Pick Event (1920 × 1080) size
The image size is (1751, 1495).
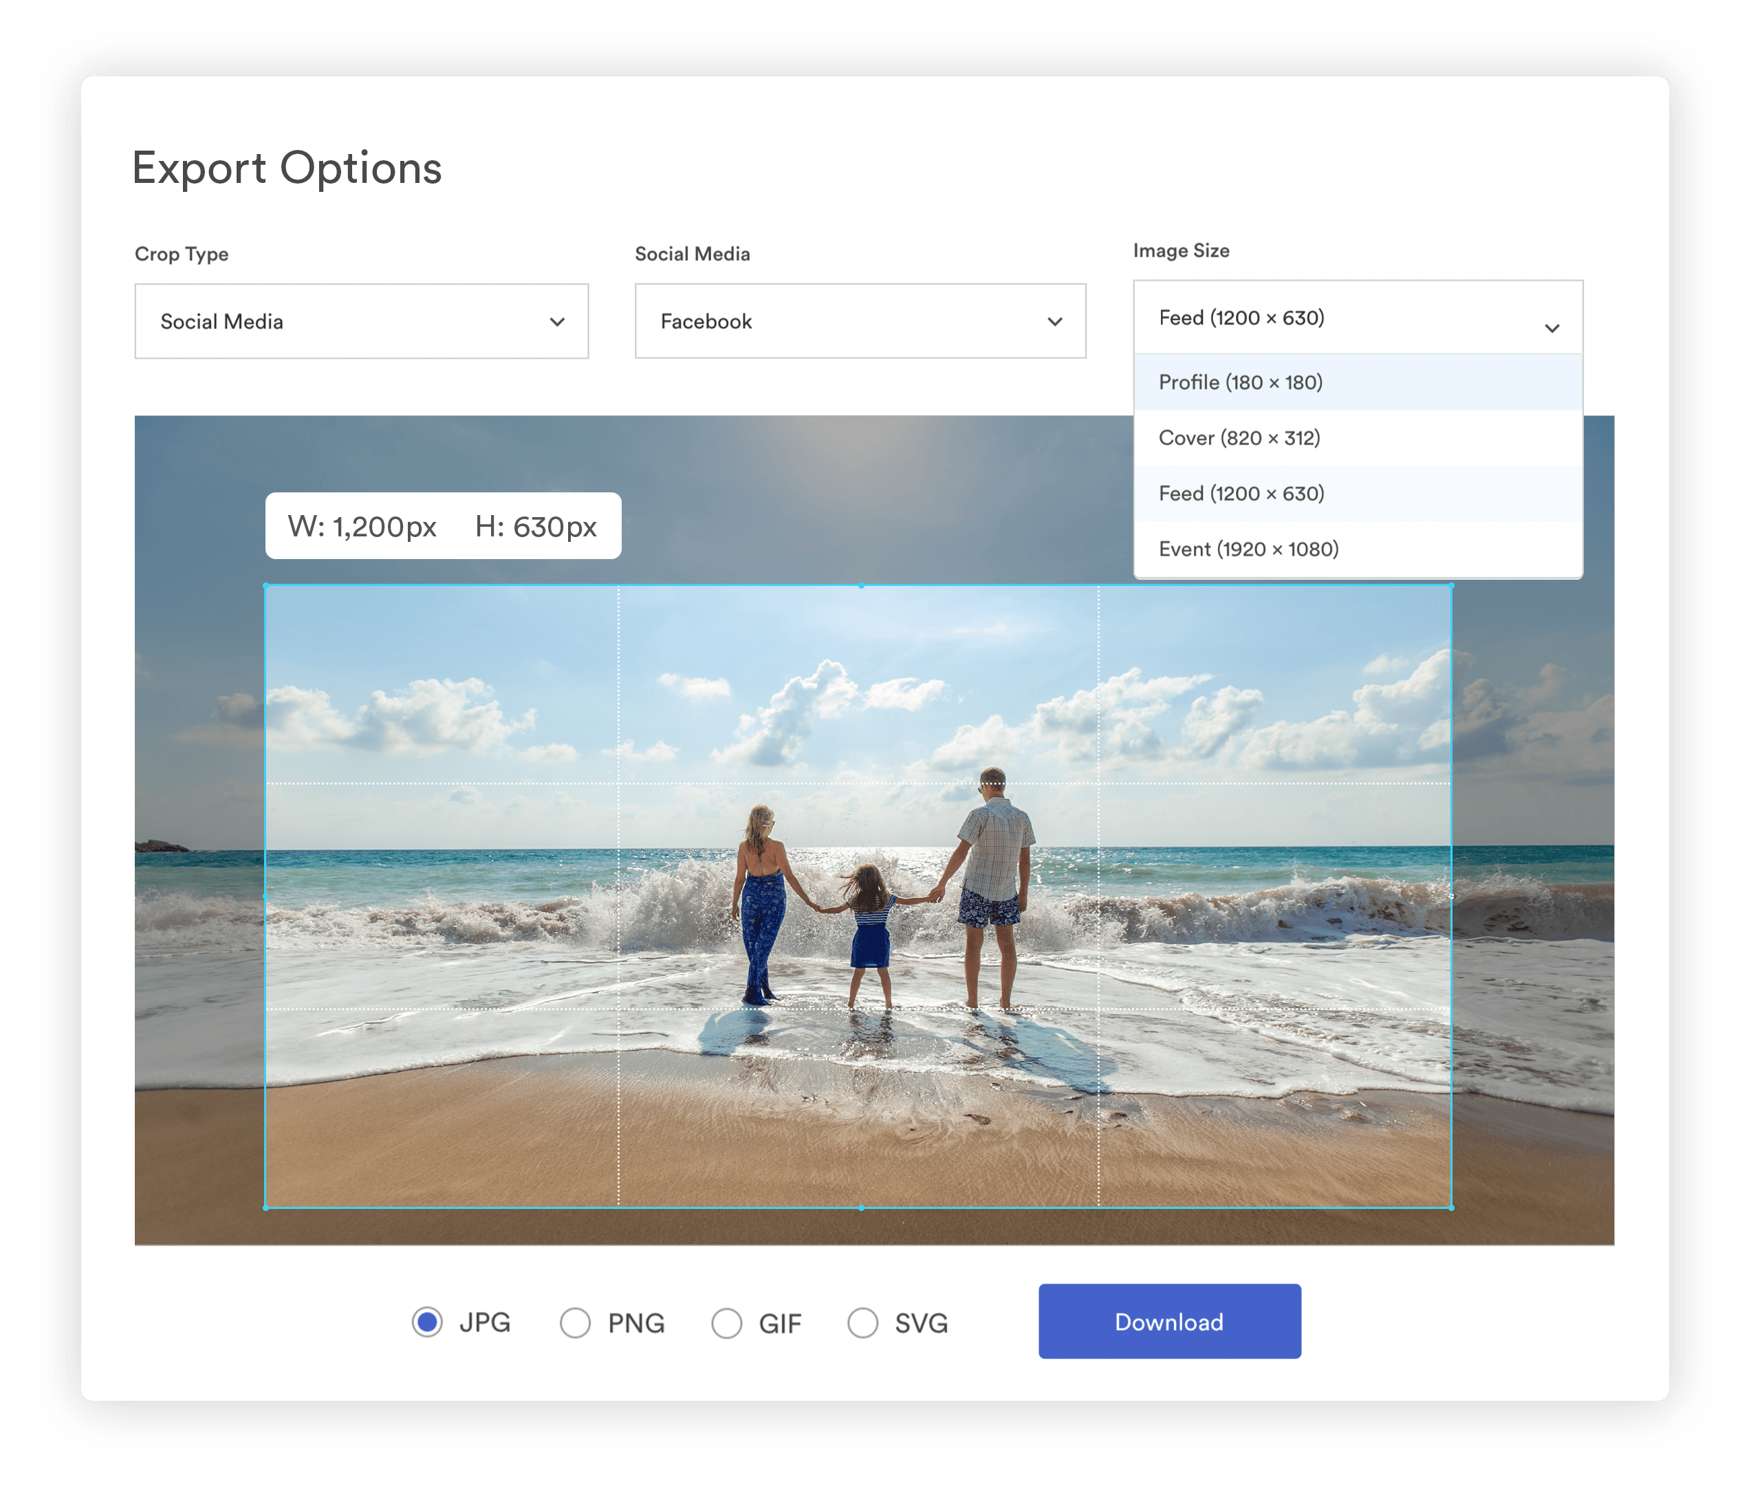coord(1356,549)
